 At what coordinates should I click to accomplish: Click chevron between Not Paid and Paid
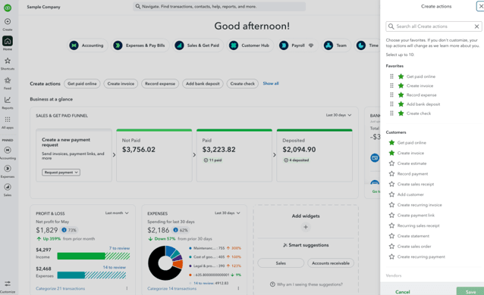194,155
